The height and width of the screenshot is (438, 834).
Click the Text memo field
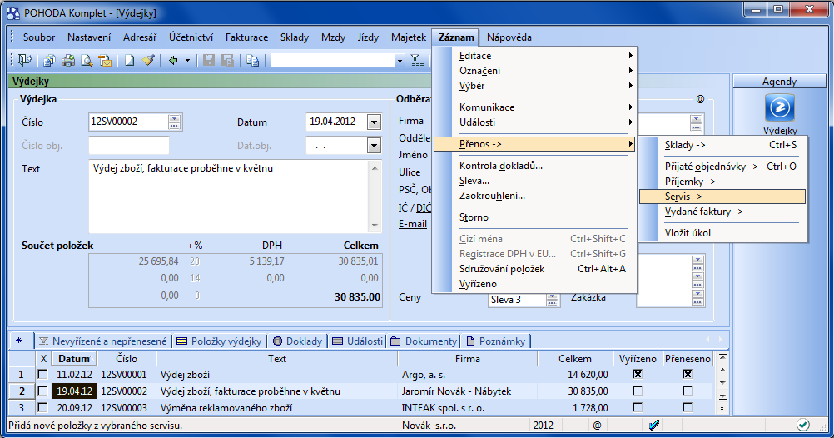click(229, 197)
